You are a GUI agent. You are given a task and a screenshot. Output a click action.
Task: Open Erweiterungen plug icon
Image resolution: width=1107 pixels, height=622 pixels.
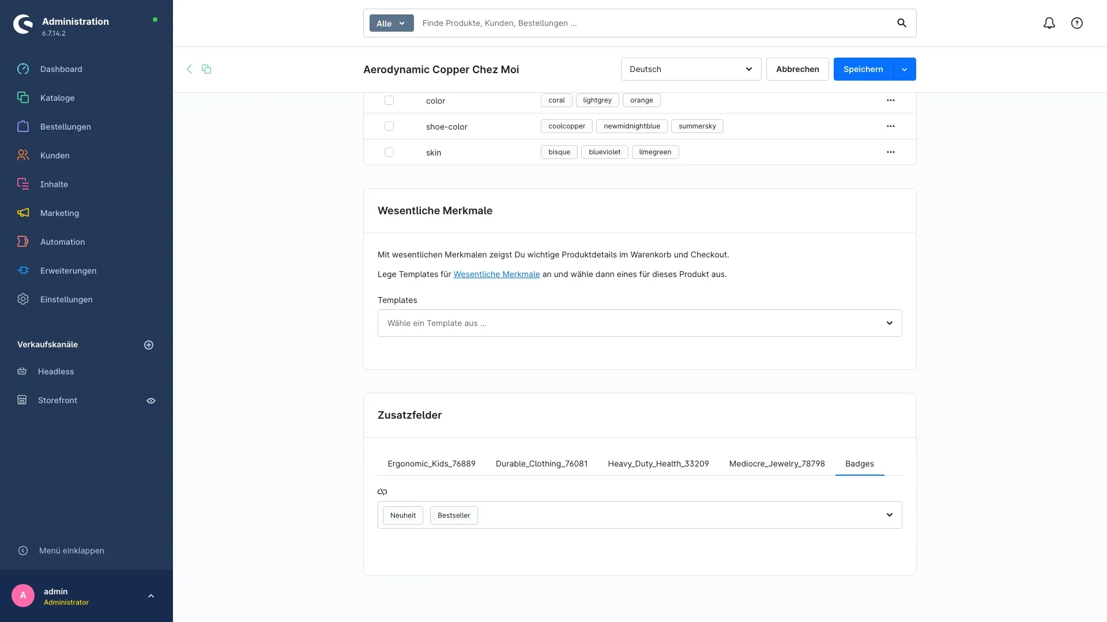23,271
